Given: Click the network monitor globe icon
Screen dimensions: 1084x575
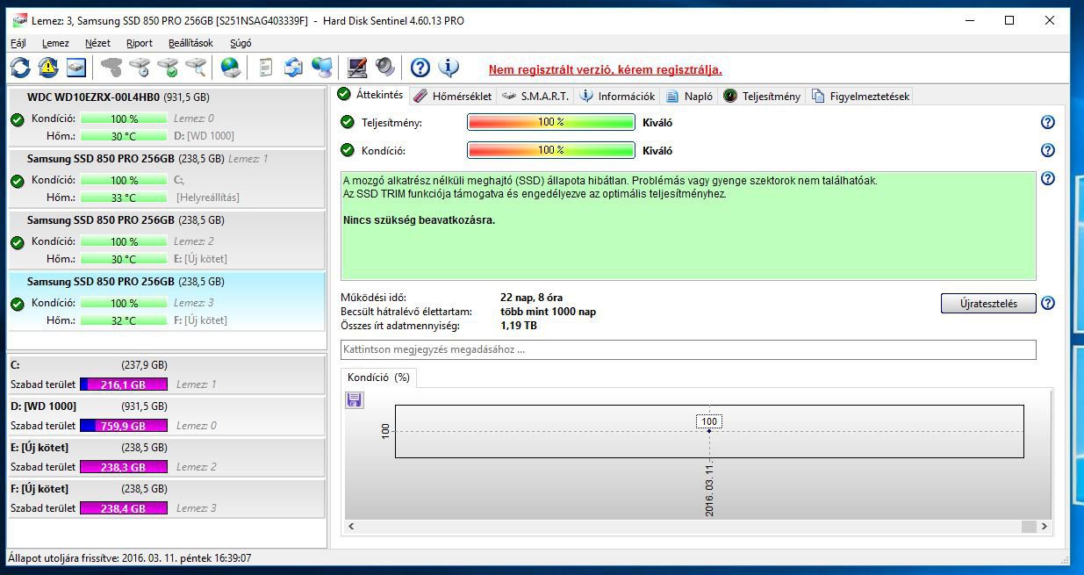Looking at the screenshot, I should (x=322, y=67).
